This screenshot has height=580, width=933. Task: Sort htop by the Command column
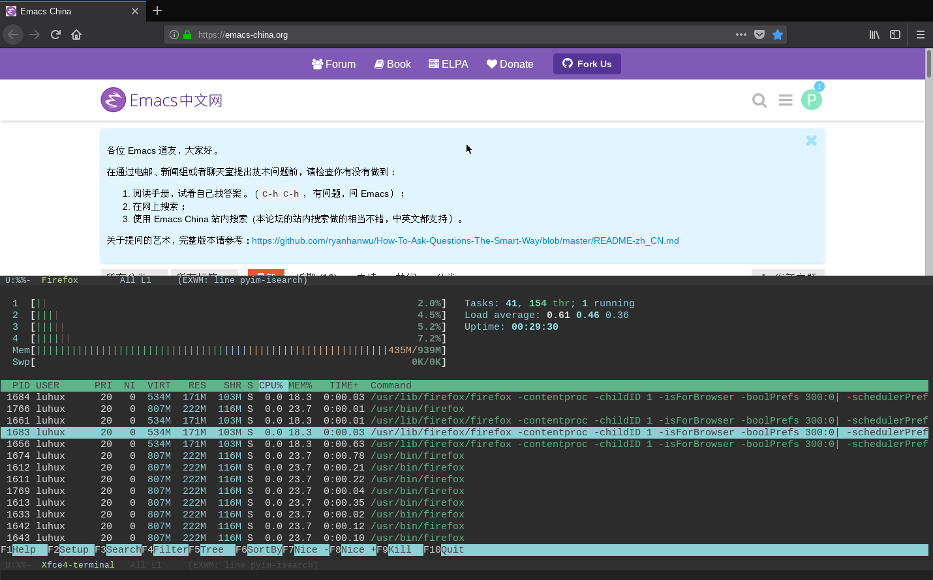point(391,385)
